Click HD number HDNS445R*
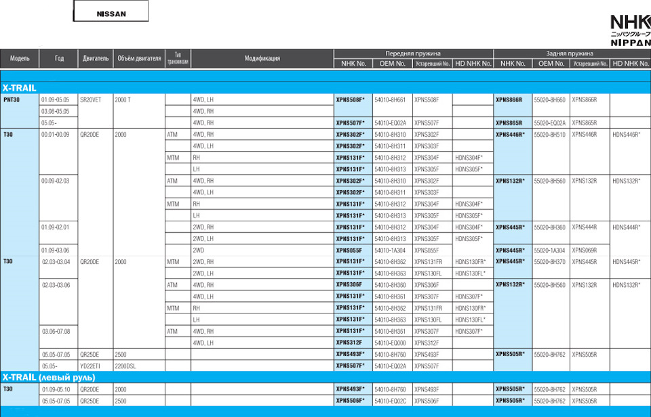This screenshot has width=651, height=417. point(627,262)
